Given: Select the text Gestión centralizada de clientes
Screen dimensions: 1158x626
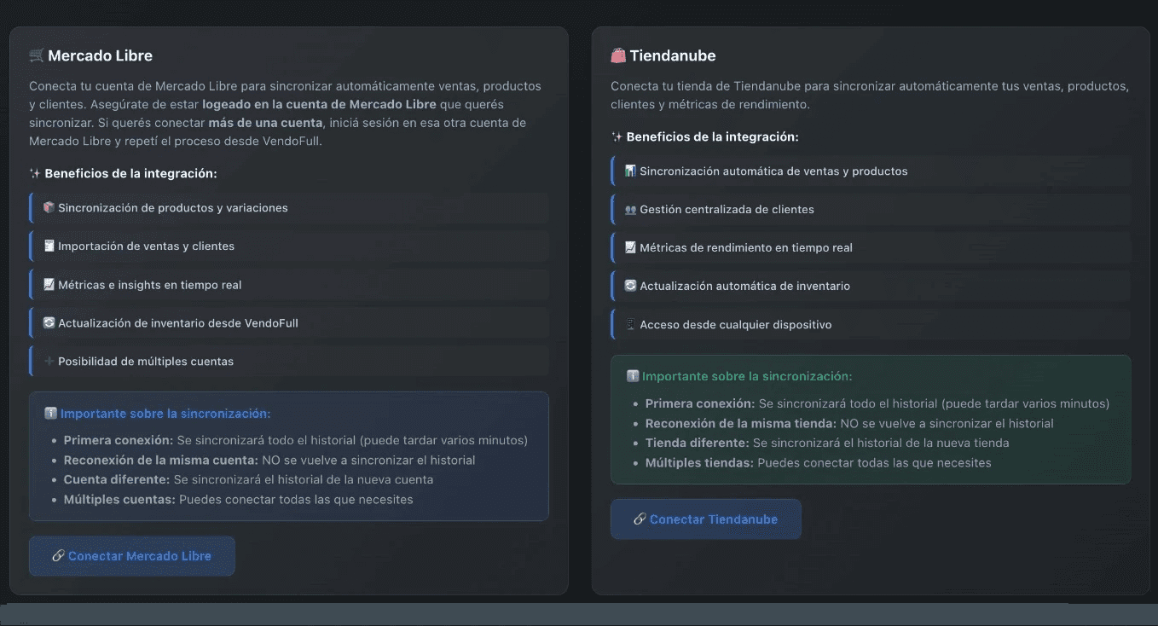Looking at the screenshot, I should [727, 210].
